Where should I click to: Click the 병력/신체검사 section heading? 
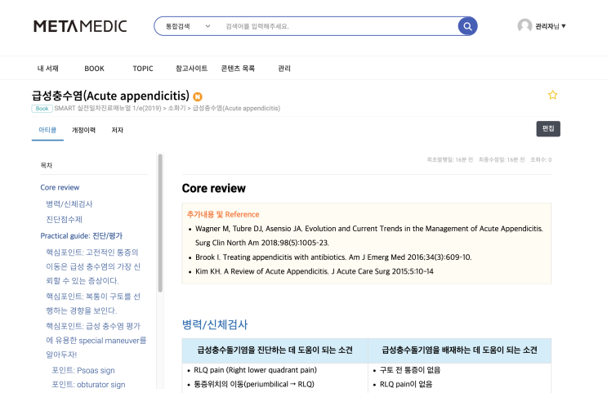pos(215,324)
